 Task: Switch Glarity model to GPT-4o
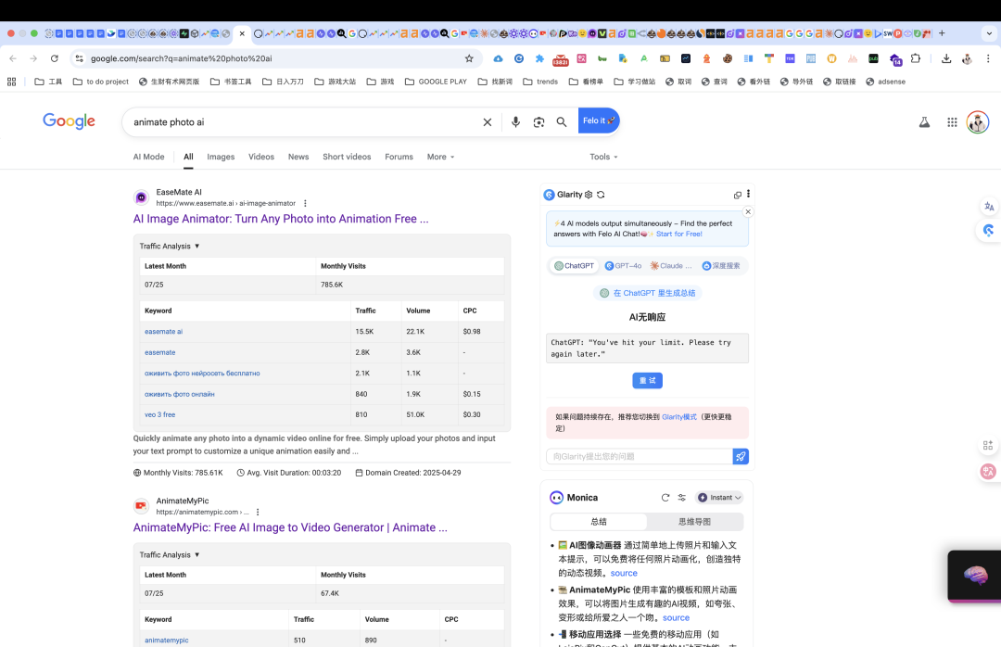coord(623,266)
